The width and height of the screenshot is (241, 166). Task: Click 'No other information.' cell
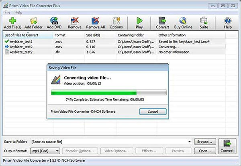(174, 52)
